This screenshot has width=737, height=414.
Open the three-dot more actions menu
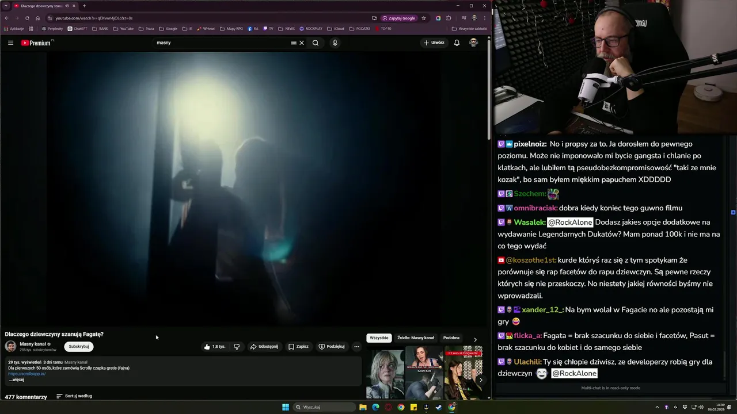[356, 347]
